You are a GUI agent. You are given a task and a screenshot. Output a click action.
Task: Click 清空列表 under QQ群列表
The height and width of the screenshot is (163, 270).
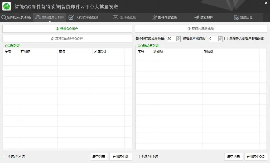coord(99,157)
